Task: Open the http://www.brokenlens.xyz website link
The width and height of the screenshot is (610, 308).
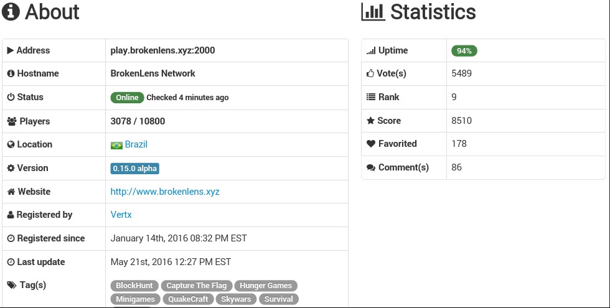Action: 165,192
